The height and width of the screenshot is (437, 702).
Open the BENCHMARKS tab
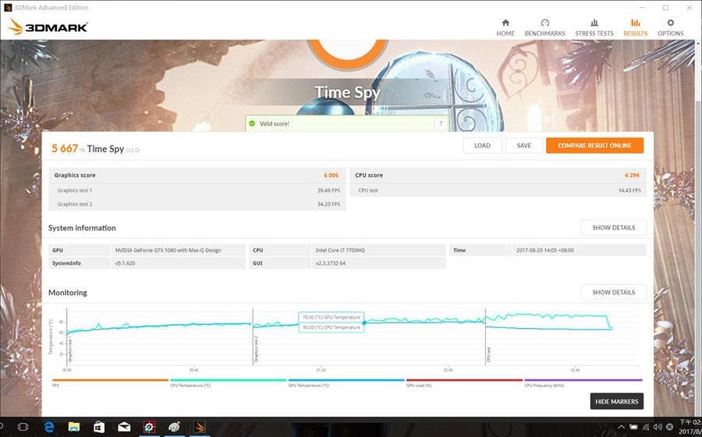[x=545, y=28]
